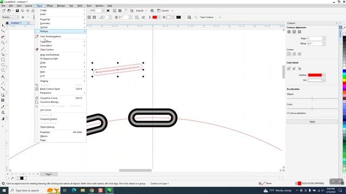Select the first color blend direction icon

[x=289, y=68]
